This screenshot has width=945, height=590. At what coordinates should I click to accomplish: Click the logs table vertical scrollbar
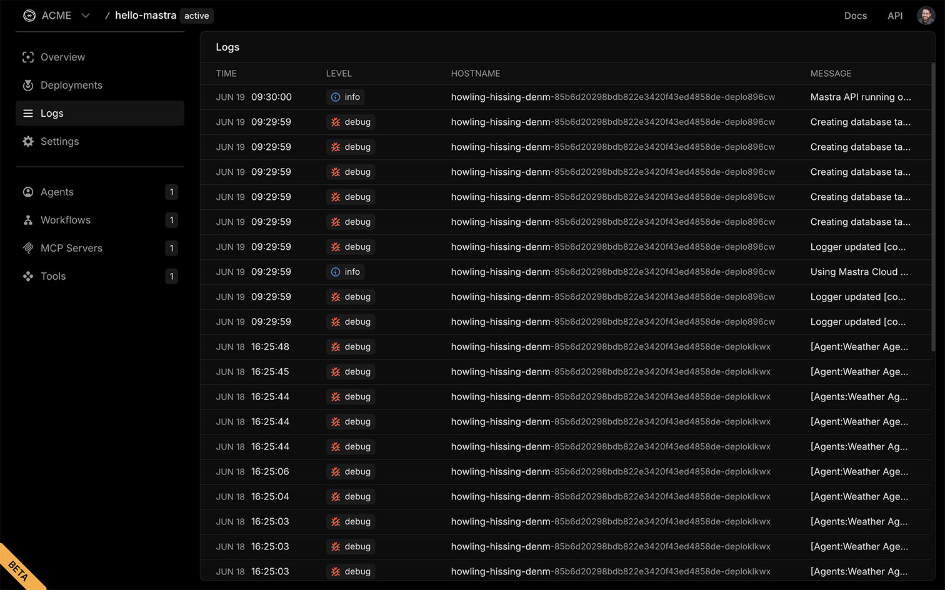(932, 206)
